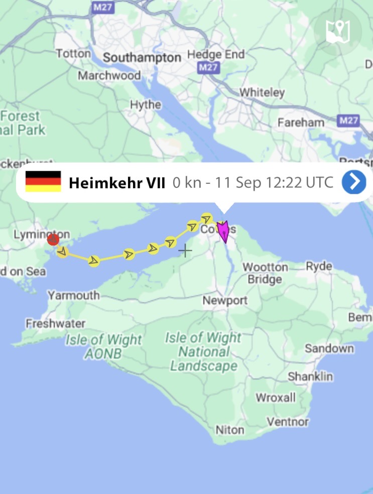The height and width of the screenshot is (494, 373).
Task: Click the black crosshair marker on map
Action: 185,251
